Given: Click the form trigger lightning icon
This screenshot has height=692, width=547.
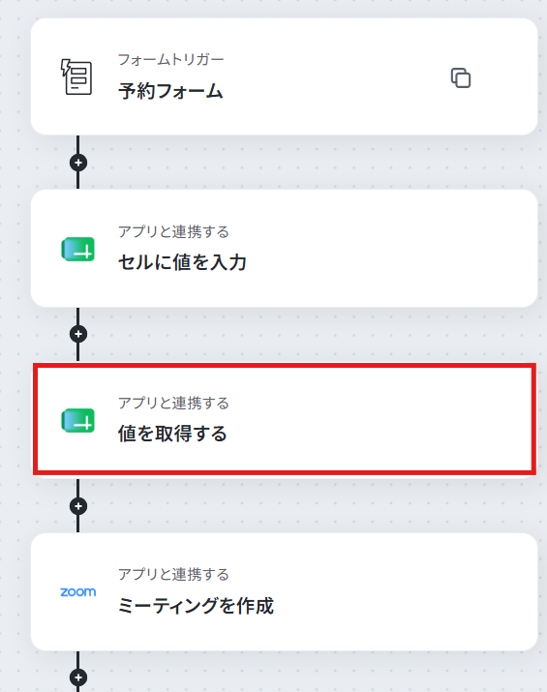Looking at the screenshot, I should (x=76, y=76).
